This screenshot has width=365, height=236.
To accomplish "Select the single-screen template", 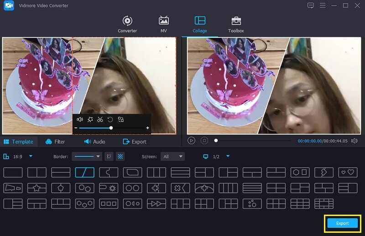I will (13, 172).
